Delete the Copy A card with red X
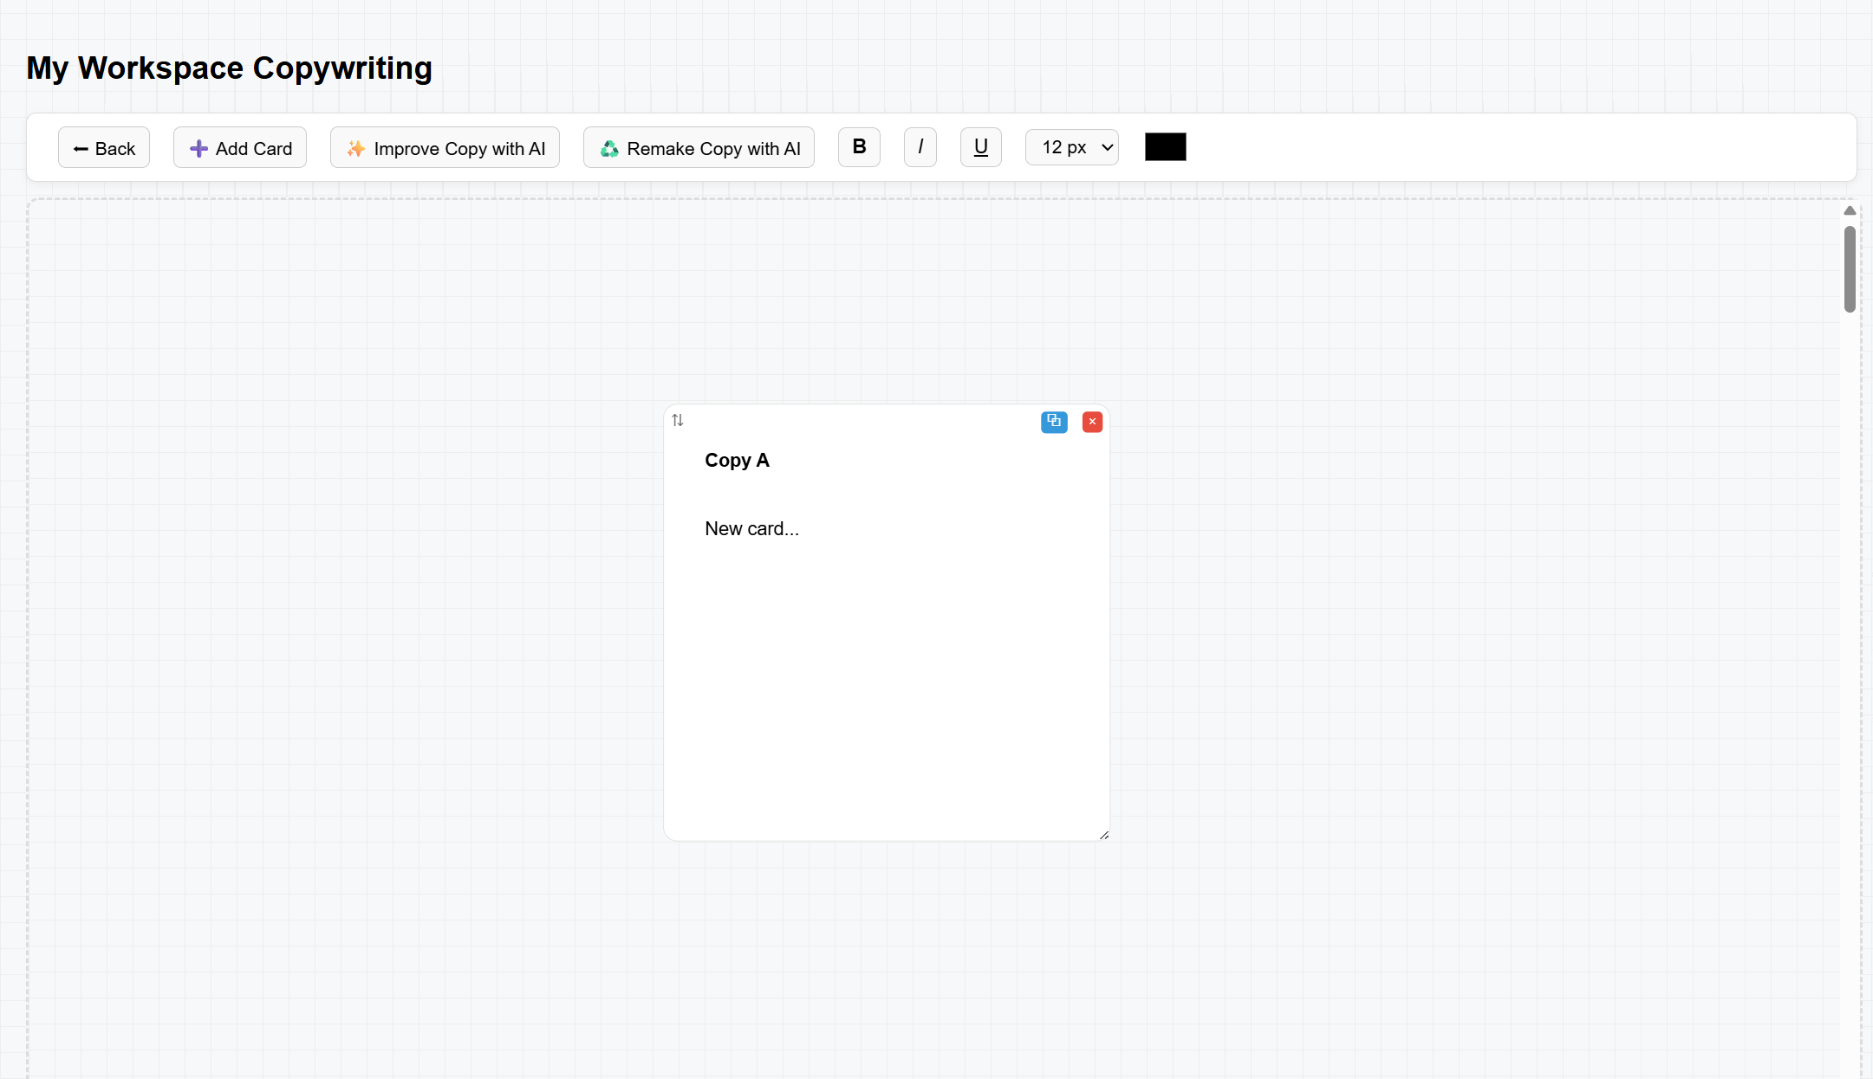This screenshot has width=1873, height=1079. tap(1091, 422)
